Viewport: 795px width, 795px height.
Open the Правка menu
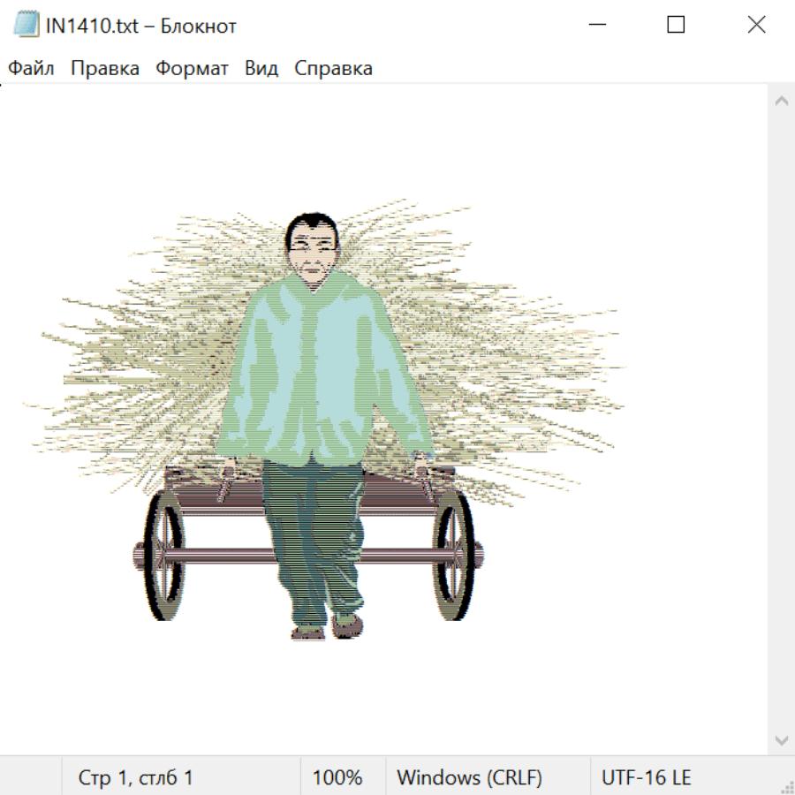point(104,69)
